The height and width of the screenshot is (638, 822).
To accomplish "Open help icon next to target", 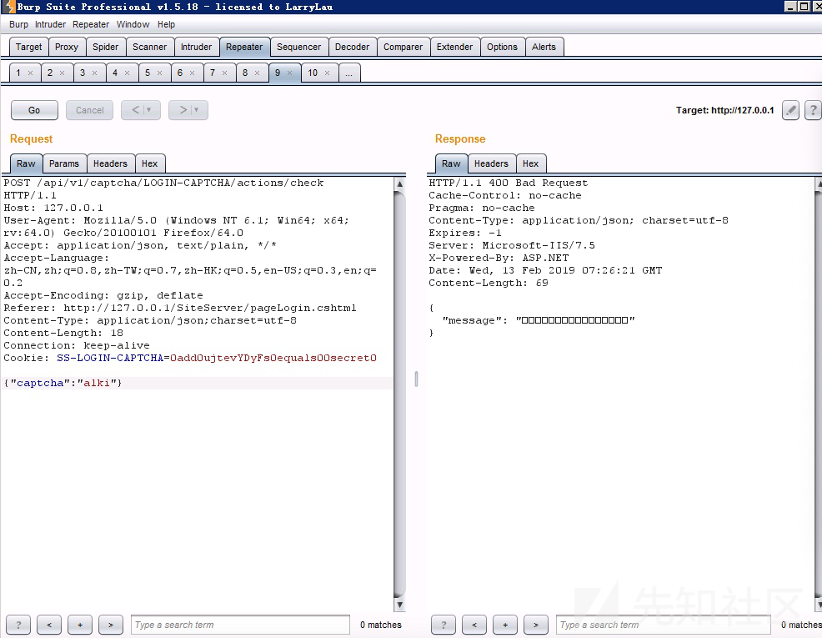I will 813,110.
